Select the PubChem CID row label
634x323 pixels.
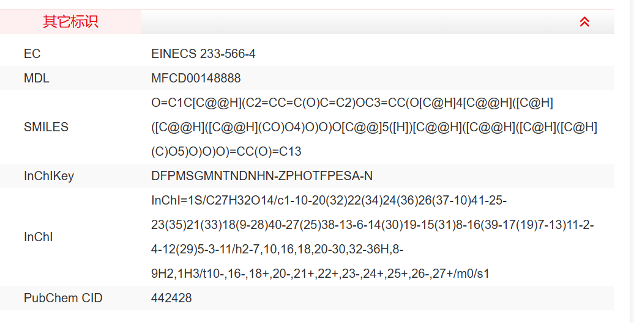pyautogui.click(x=63, y=298)
